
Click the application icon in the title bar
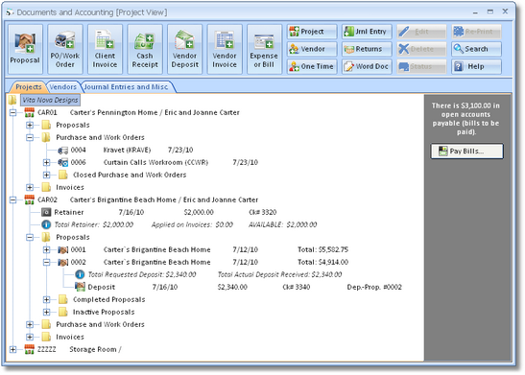(10, 12)
